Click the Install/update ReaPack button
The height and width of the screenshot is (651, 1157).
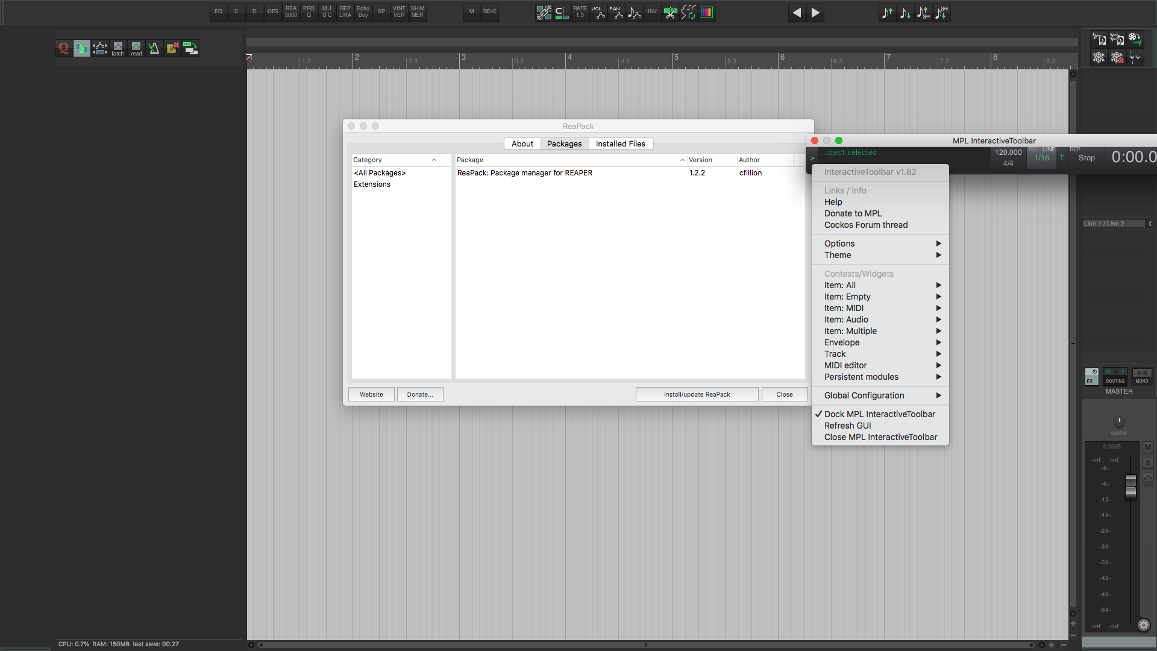point(697,394)
